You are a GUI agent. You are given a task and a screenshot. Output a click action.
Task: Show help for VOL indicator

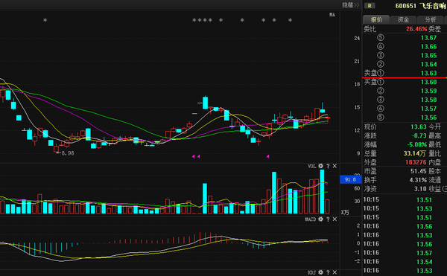click(x=328, y=166)
